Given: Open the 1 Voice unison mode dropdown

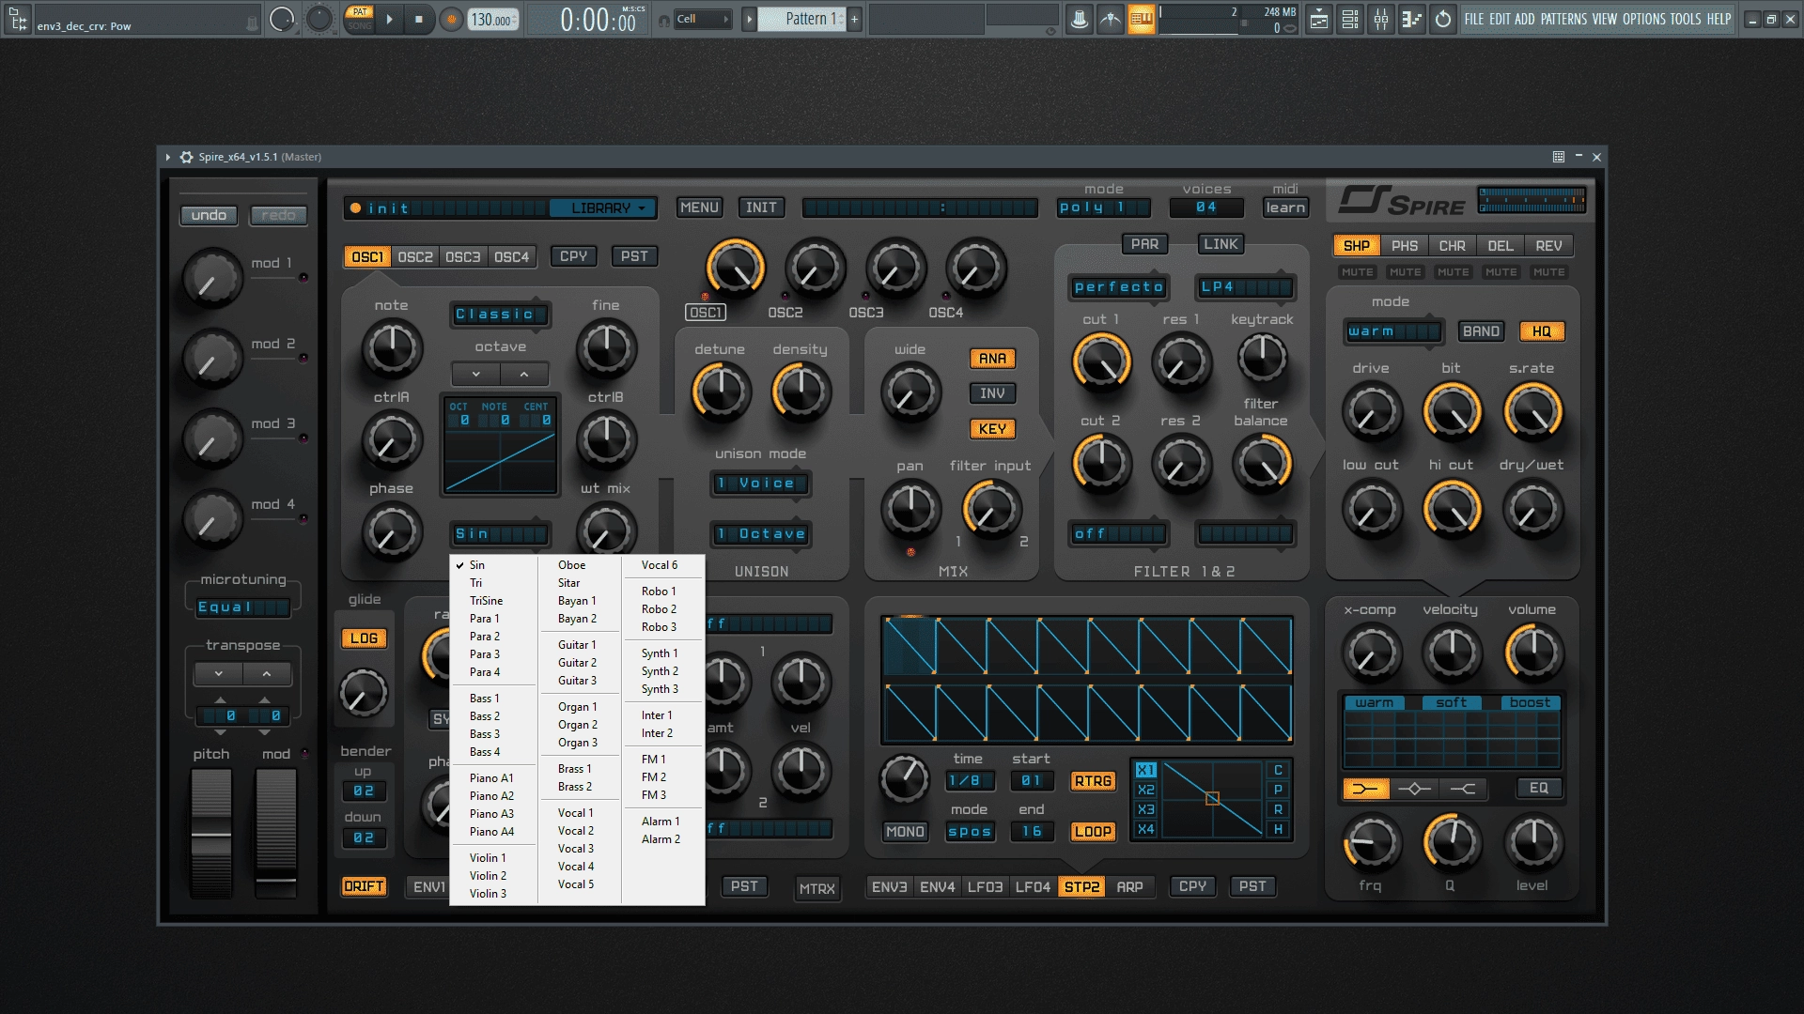Looking at the screenshot, I should pyautogui.click(x=761, y=484).
